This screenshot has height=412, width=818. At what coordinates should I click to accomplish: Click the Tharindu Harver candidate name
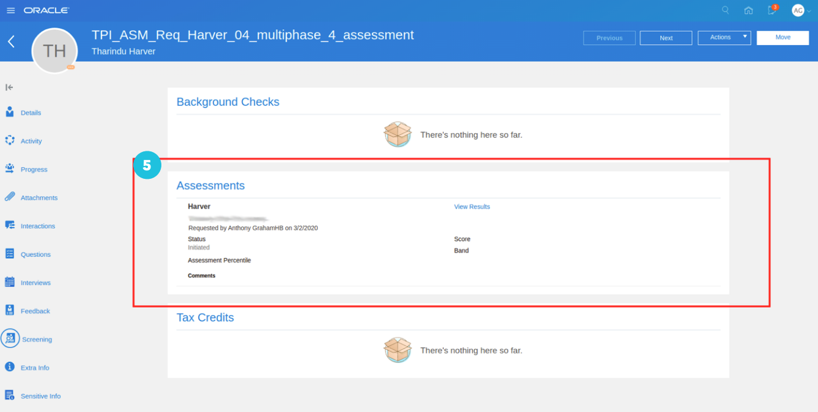(123, 51)
